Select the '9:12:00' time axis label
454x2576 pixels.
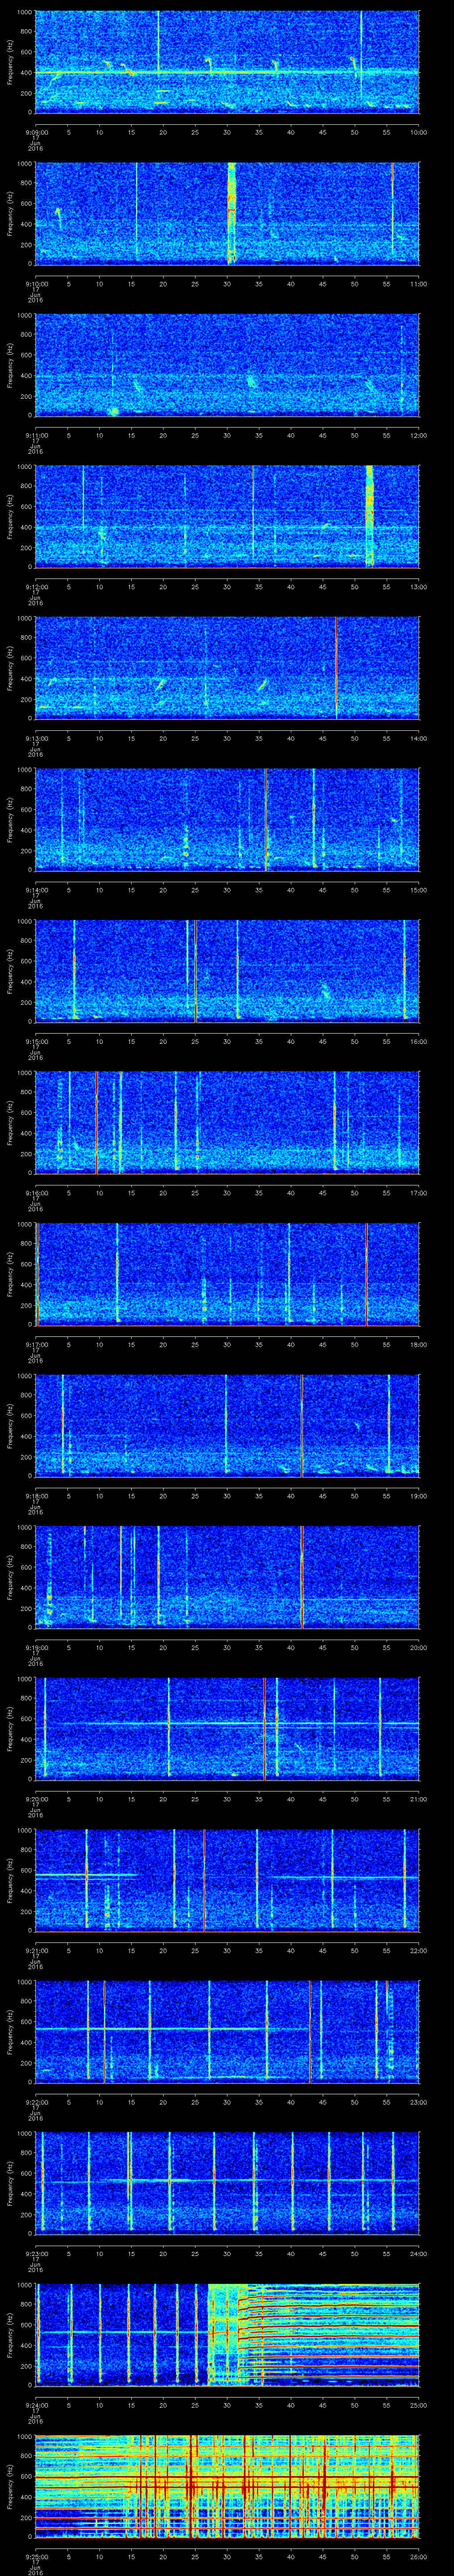(36, 587)
